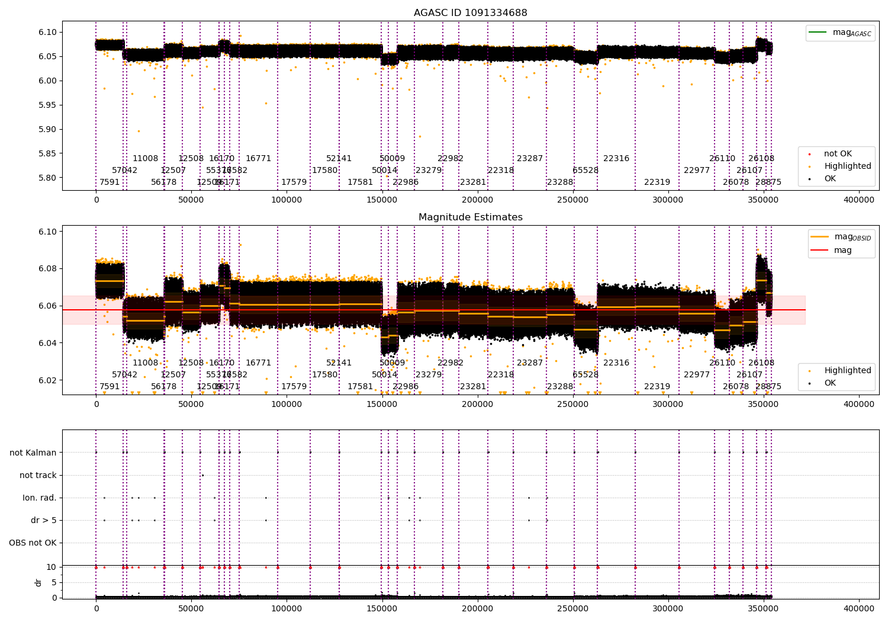Image resolution: width=888 pixels, height=622 pixels.
Task: Click obsid label 23288 in the AGASC plot
Action: 559,182
